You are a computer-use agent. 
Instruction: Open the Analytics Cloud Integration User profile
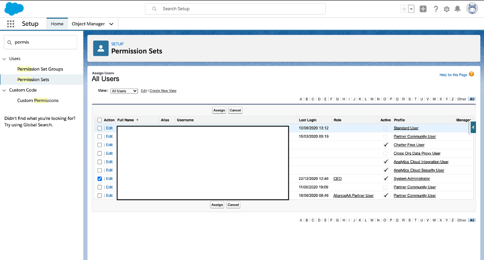tap(421, 162)
